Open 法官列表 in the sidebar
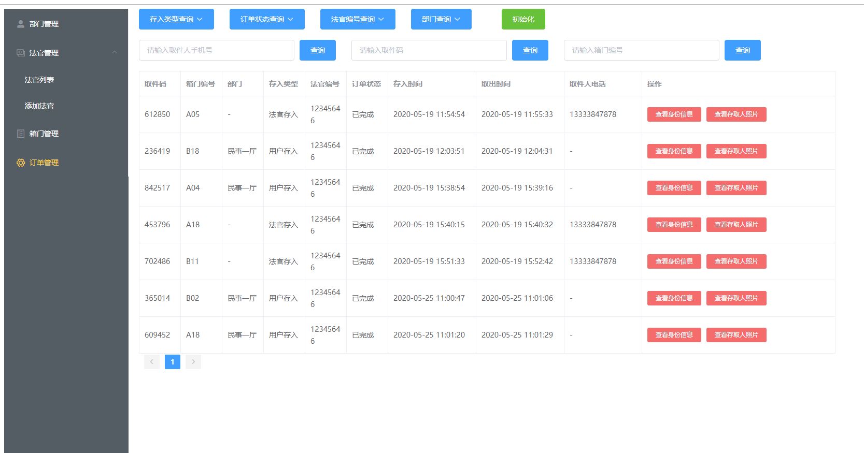The width and height of the screenshot is (864, 453). 39,80
